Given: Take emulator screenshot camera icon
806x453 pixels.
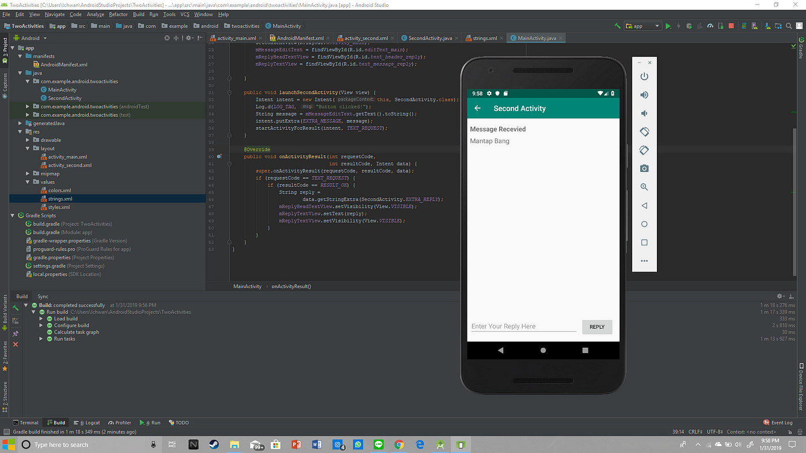Looking at the screenshot, I should click(644, 168).
